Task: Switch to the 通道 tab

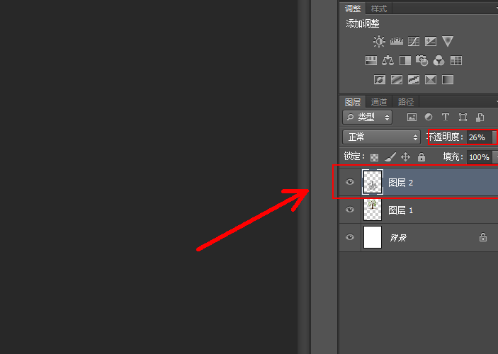Action: pos(379,102)
